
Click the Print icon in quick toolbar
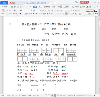[x=18, y=7]
